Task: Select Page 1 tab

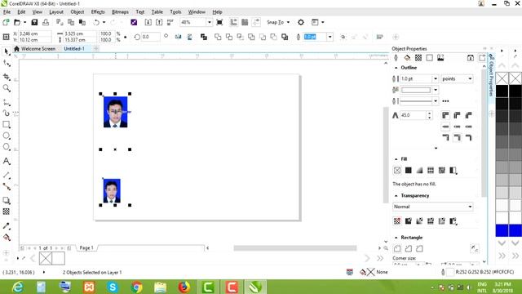Action: pyautogui.click(x=86, y=248)
